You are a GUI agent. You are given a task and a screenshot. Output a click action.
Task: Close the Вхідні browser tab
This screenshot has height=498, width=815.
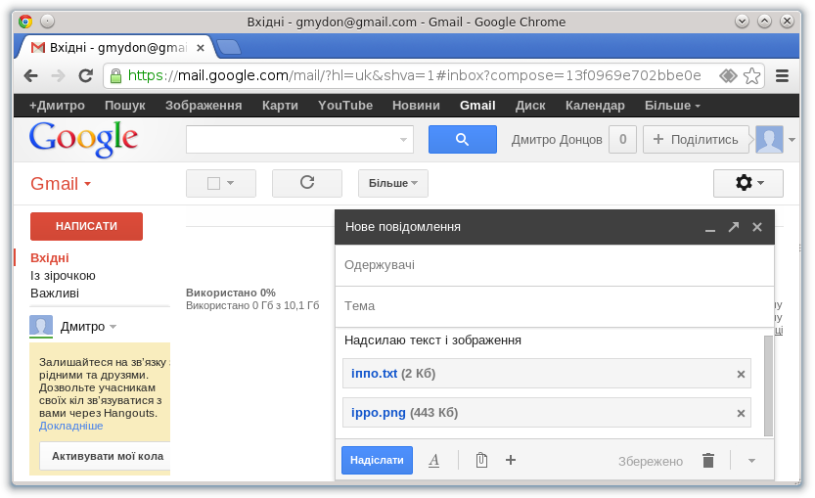(201, 48)
